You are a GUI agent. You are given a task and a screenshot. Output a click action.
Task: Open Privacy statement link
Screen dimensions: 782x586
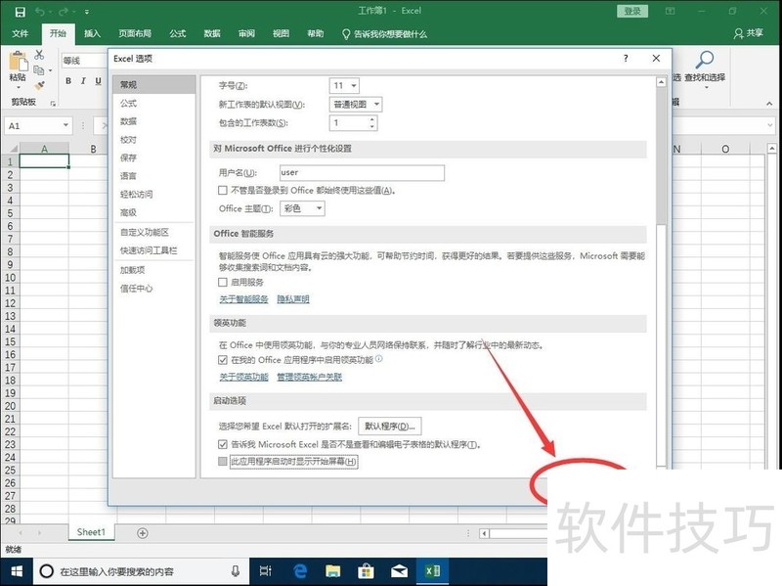click(x=293, y=299)
